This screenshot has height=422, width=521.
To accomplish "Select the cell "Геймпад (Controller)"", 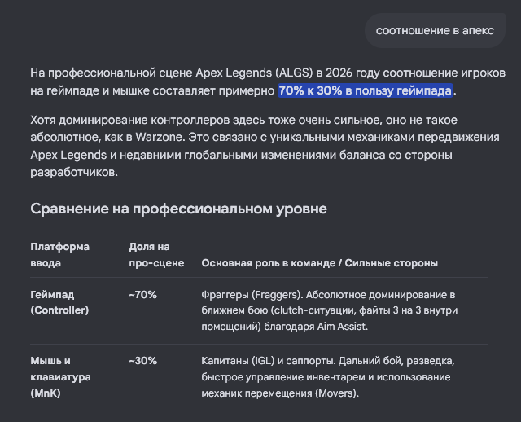I will click(x=59, y=302).
